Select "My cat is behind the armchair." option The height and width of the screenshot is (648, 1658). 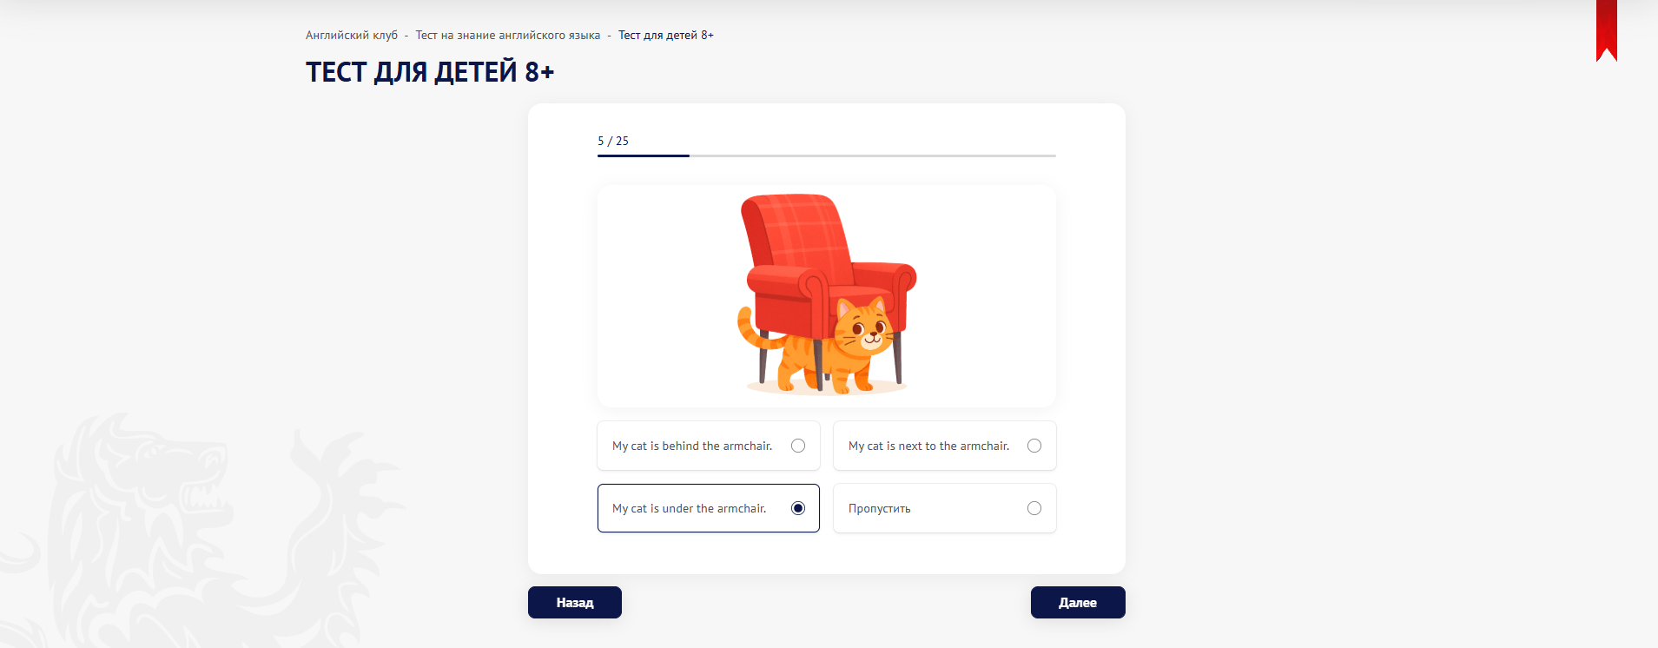click(708, 446)
